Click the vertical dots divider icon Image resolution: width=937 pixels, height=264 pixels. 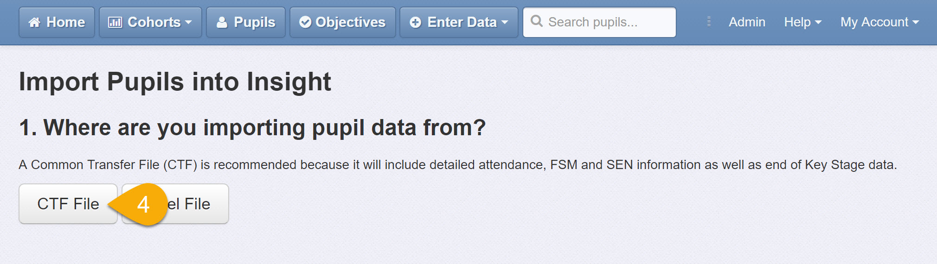point(709,22)
